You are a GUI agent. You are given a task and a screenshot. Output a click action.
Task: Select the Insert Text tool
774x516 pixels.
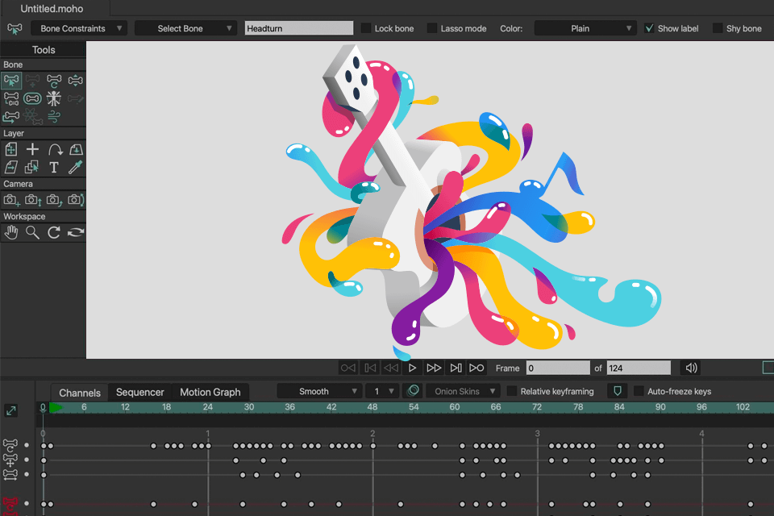pos(53,167)
